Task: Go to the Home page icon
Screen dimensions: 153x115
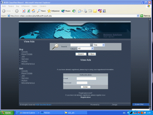Action: pos(33,11)
